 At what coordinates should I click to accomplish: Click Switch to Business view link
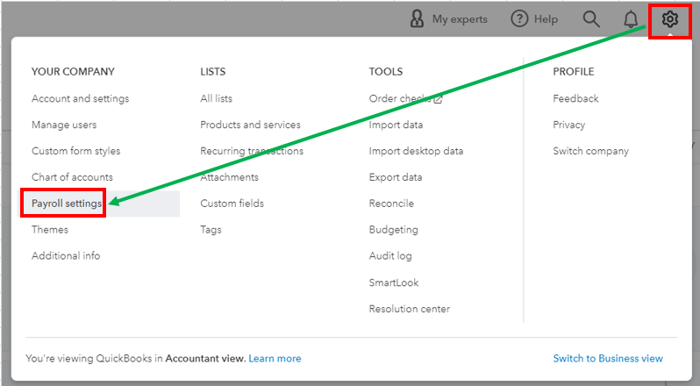608,358
